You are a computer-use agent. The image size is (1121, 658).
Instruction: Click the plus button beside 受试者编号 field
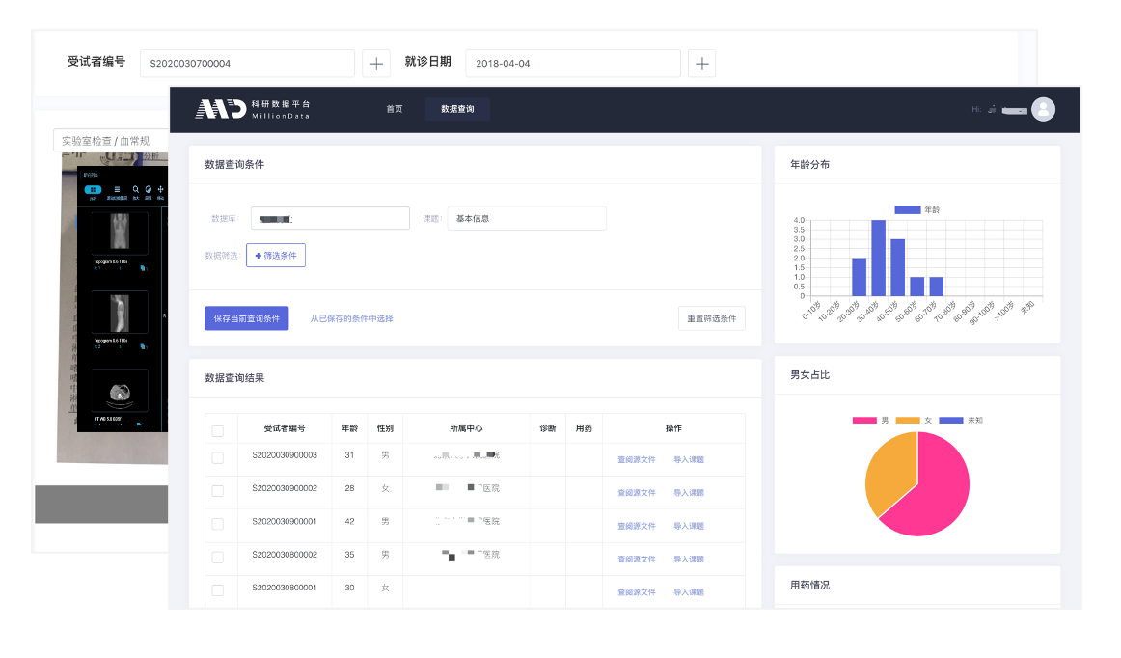375,64
